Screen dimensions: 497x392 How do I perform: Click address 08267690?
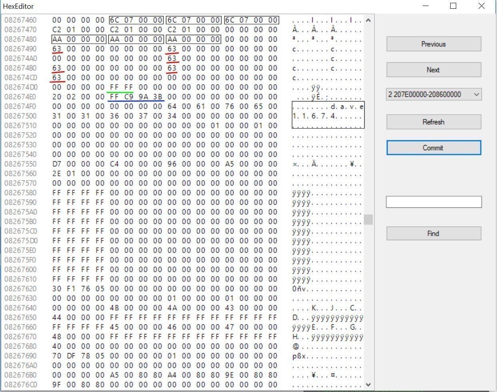coord(20,356)
